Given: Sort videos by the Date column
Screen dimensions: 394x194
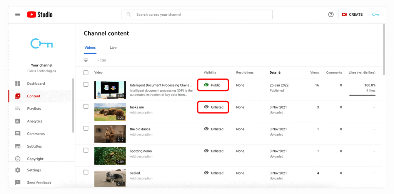Looking at the screenshot, I should point(275,72).
